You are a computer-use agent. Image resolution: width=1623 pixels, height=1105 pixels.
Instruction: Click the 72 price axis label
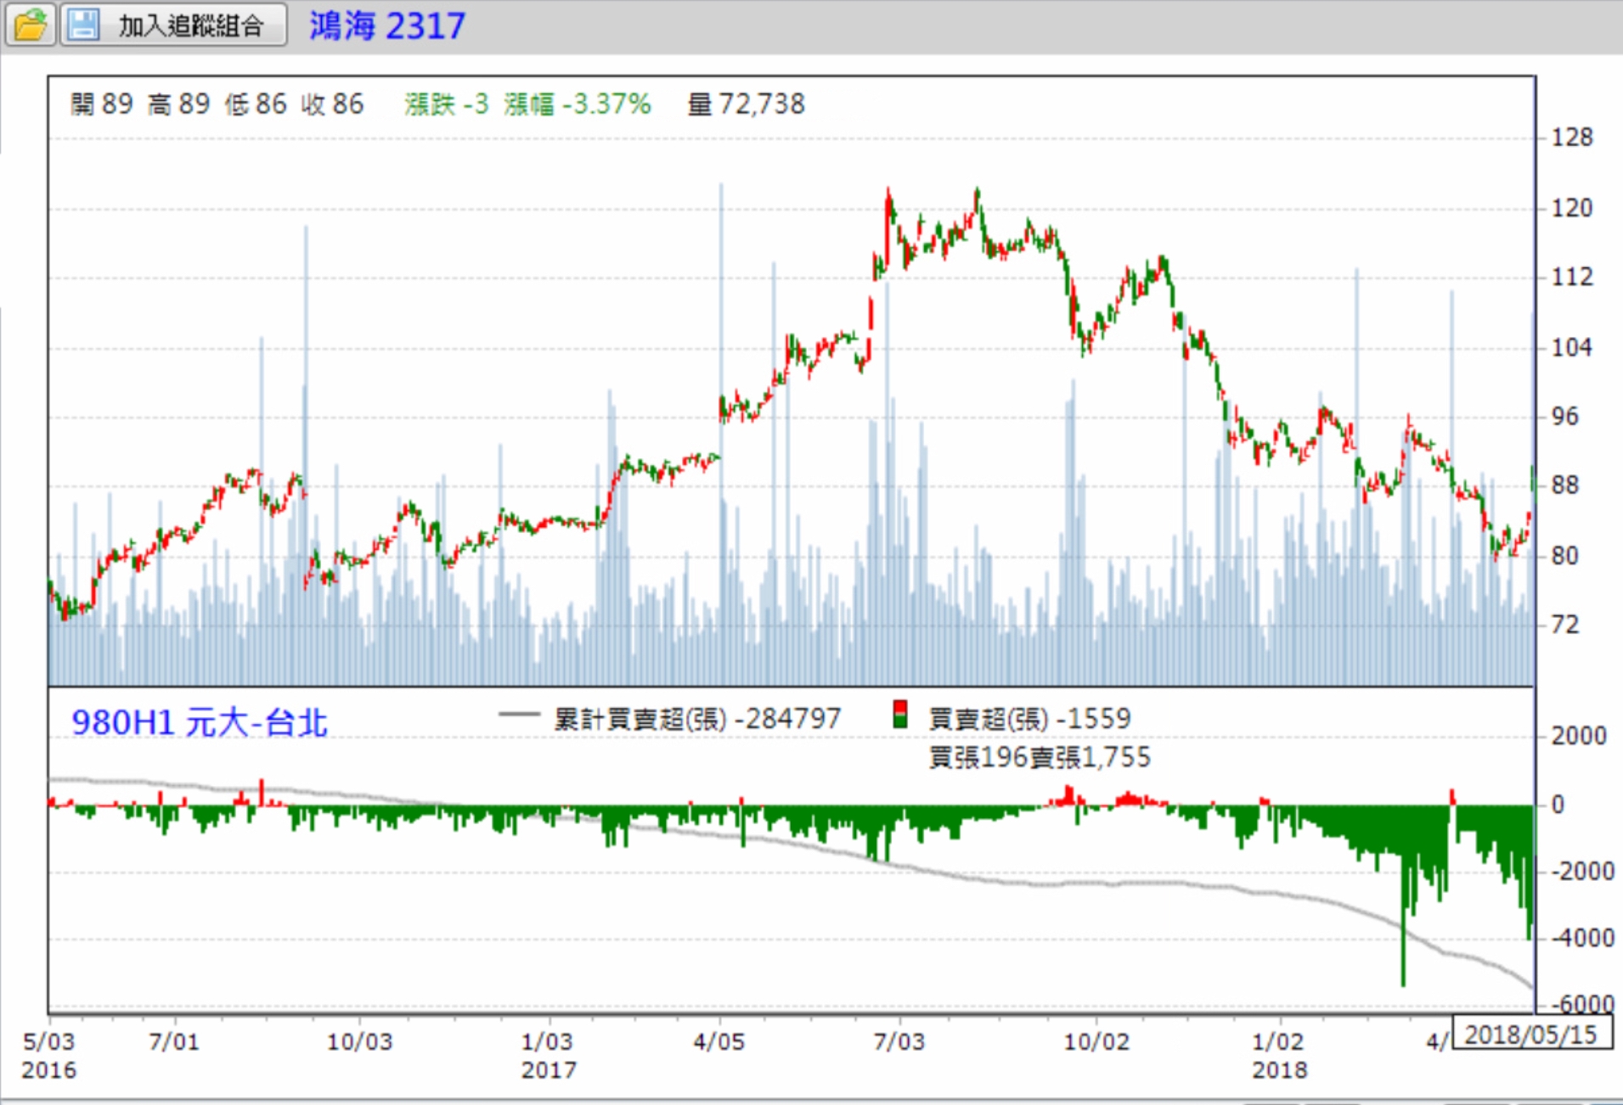[1565, 625]
